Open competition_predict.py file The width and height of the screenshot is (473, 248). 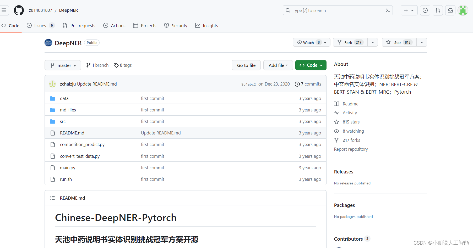tap(82, 144)
